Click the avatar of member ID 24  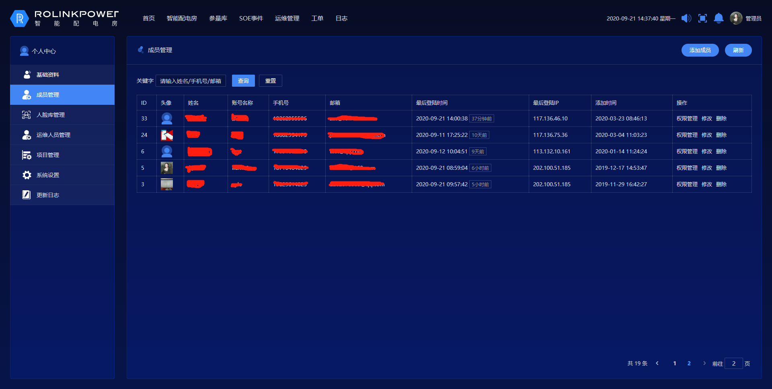point(167,135)
